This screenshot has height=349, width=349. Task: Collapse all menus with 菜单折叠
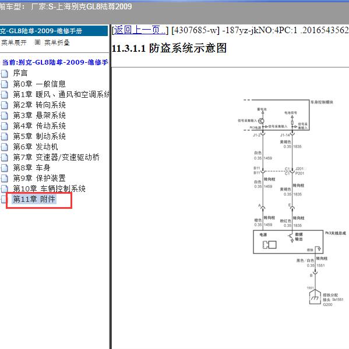[57, 42]
